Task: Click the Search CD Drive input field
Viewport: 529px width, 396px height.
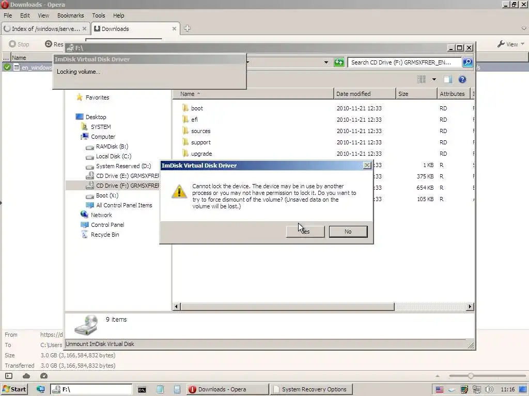Action: [404, 62]
